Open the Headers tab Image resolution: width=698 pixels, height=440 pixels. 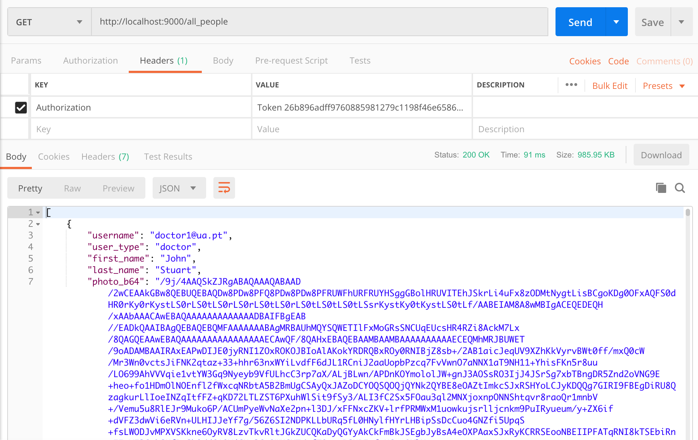tap(164, 60)
